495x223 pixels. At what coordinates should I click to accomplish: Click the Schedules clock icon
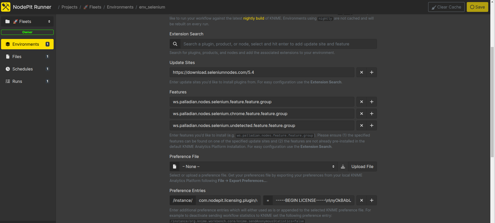(x=8, y=69)
